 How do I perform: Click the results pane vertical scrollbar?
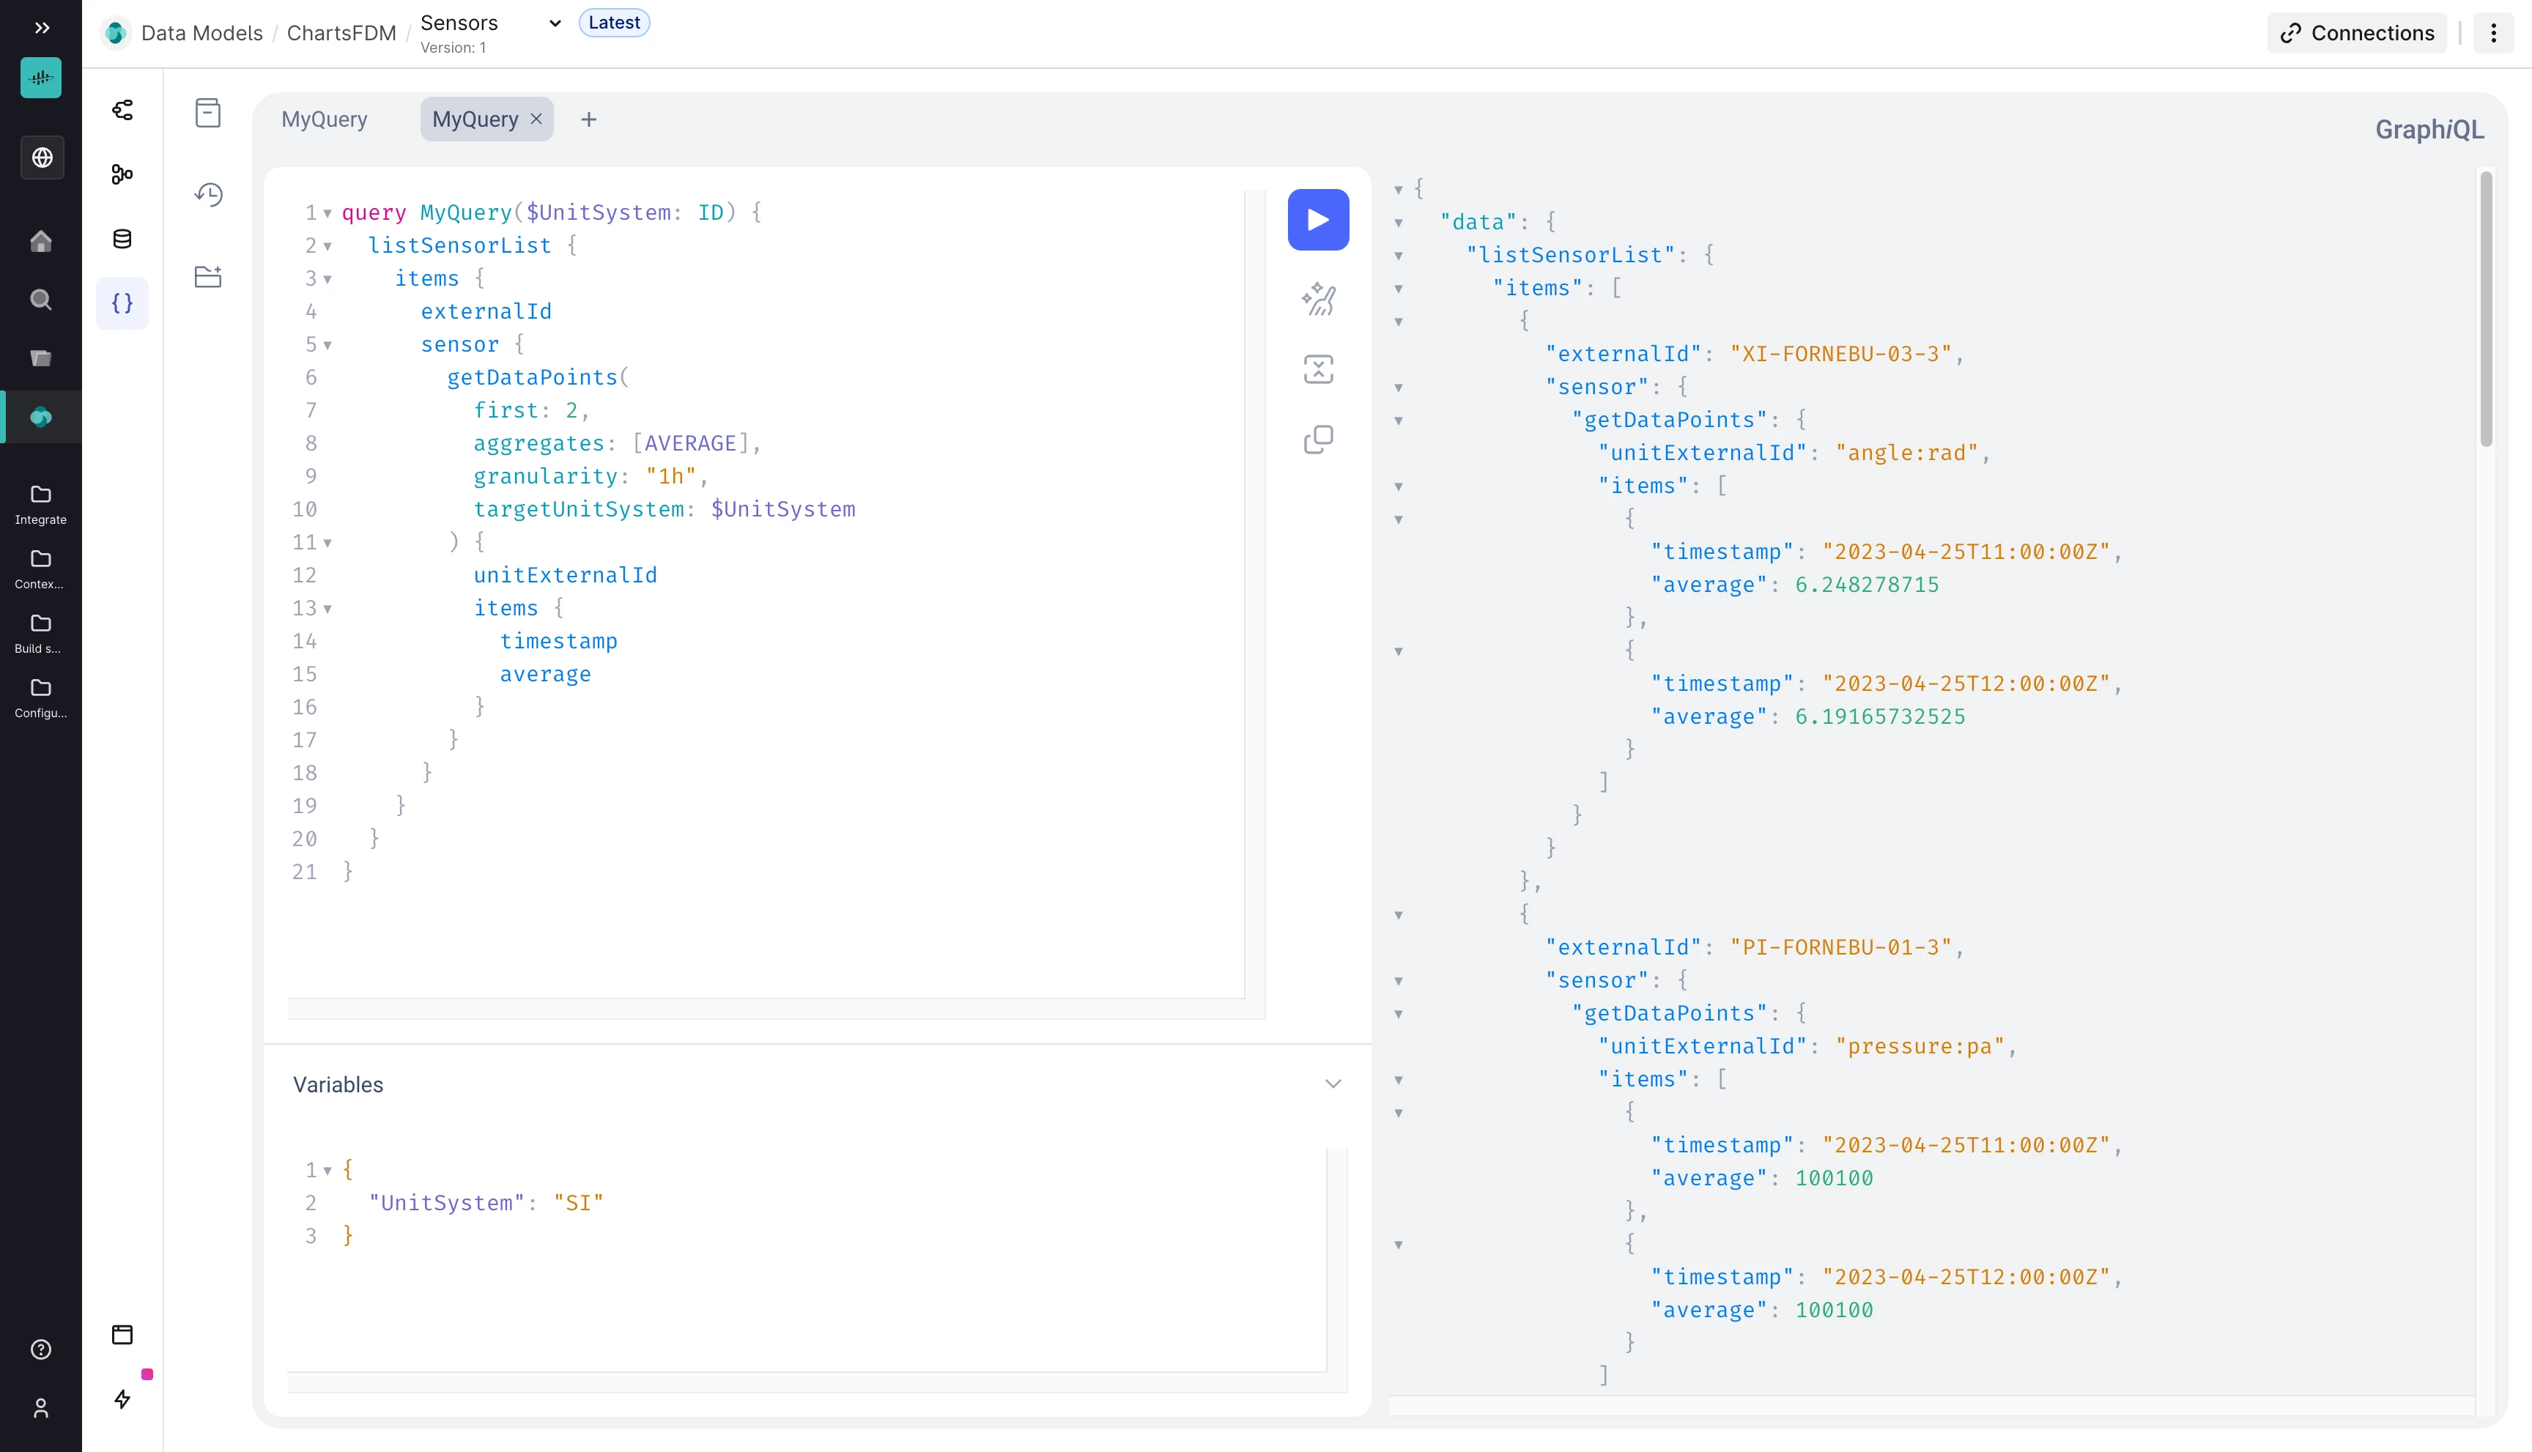coord(2485,309)
